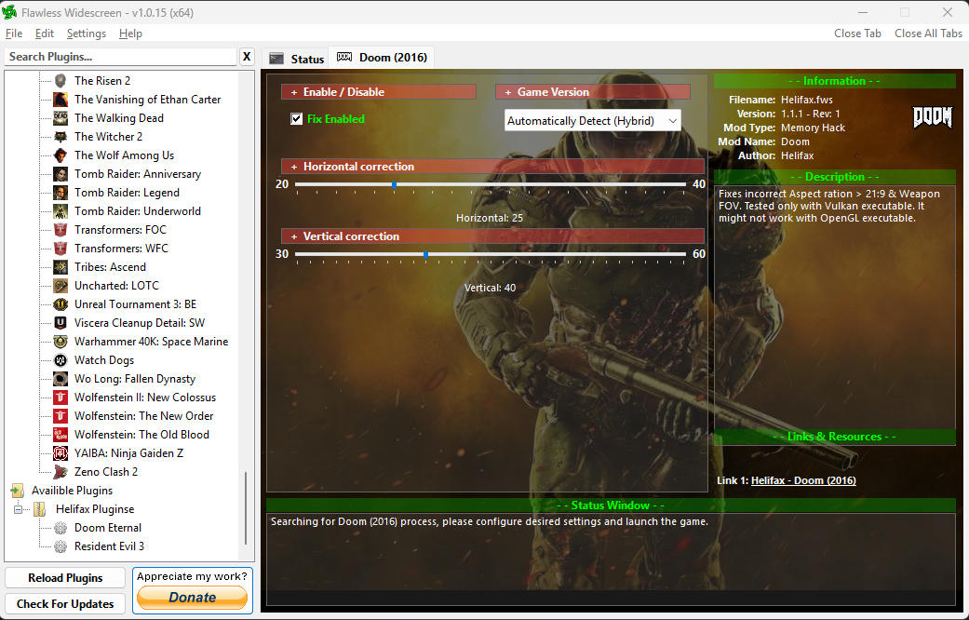Collapse the Helifax Pluginse tree node
This screenshot has height=620, width=969.
pos(18,509)
